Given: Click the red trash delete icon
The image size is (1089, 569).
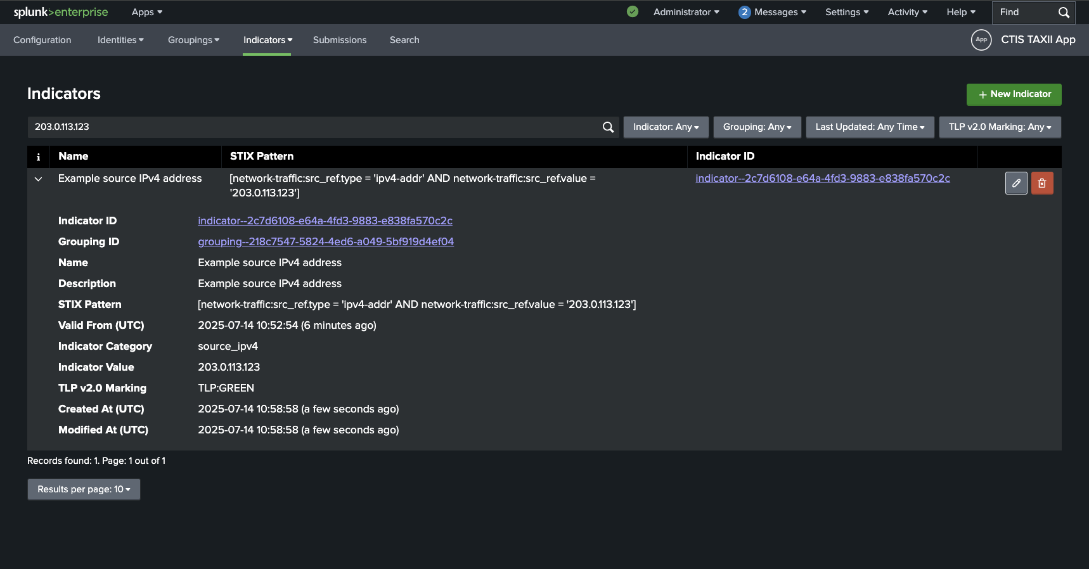Looking at the screenshot, I should (1041, 183).
